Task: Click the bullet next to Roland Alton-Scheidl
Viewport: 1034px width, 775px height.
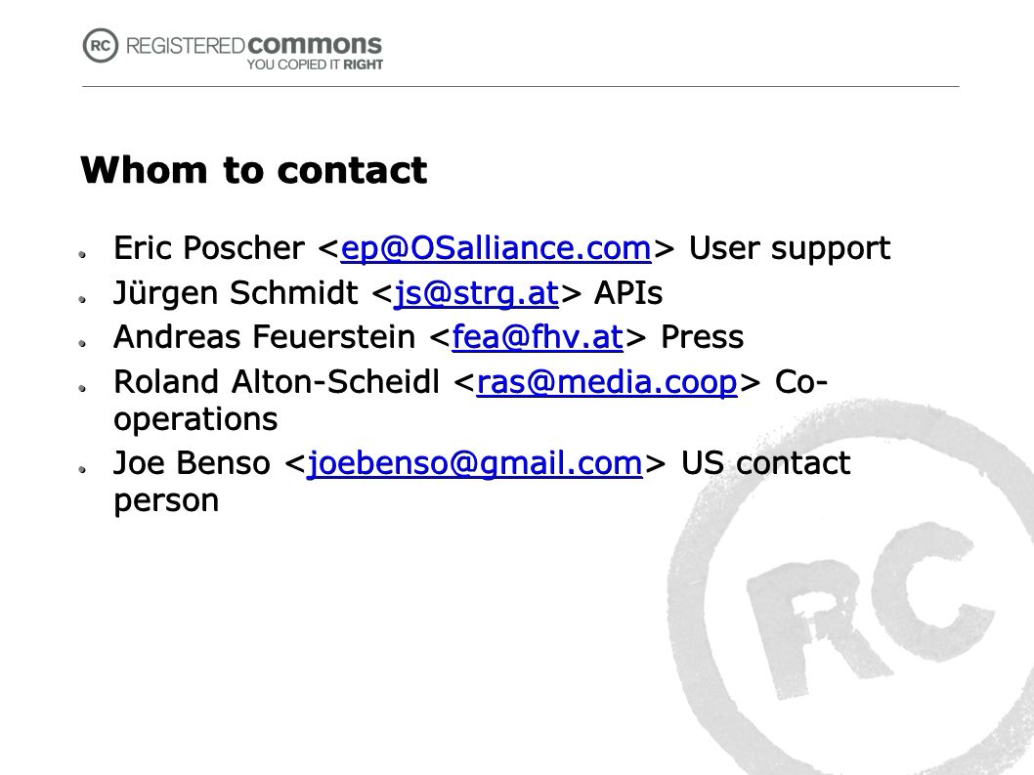Action: 82,388
